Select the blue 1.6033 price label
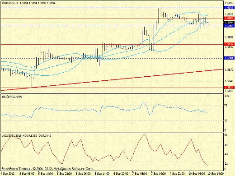The image size is (235, 176). click(229, 8)
